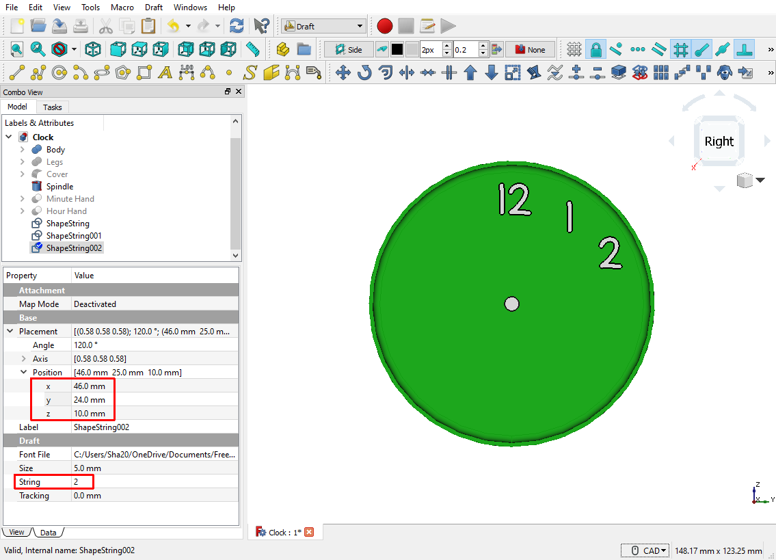Select the Draft Dimension tool

click(x=187, y=72)
